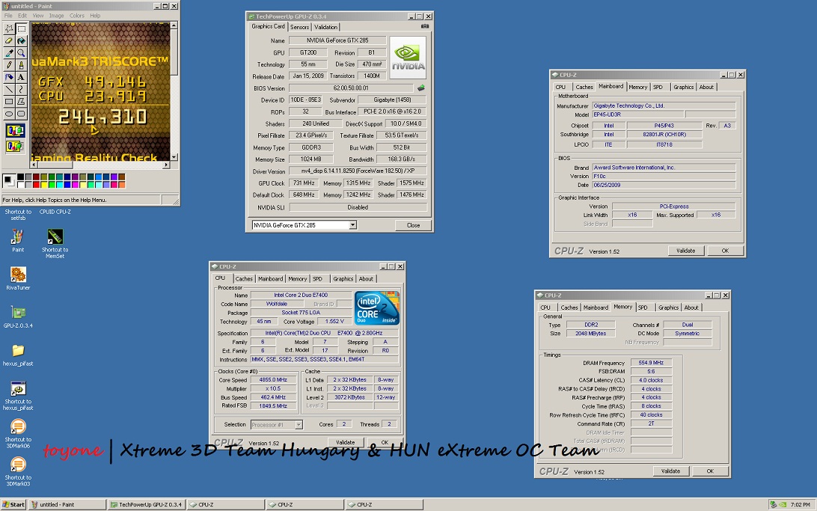
Task: Pick the Fill With Color bucket tool
Action: pos(22,40)
